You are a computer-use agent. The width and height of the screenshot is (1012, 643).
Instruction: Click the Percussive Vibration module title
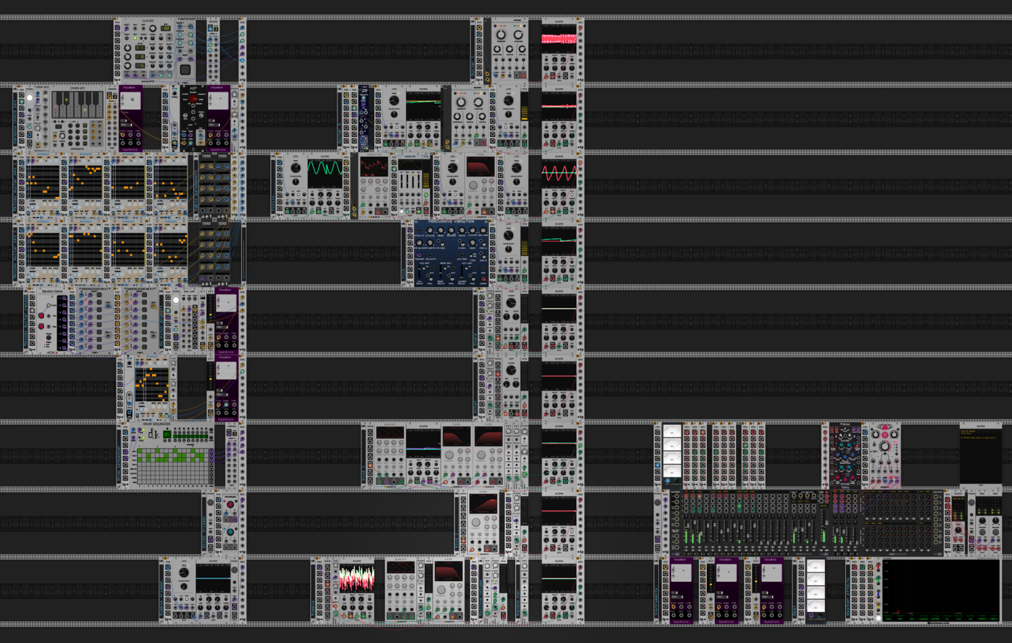pos(451,223)
